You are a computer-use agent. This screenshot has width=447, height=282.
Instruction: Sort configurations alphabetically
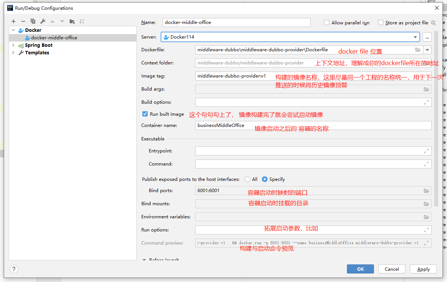[82, 21]
